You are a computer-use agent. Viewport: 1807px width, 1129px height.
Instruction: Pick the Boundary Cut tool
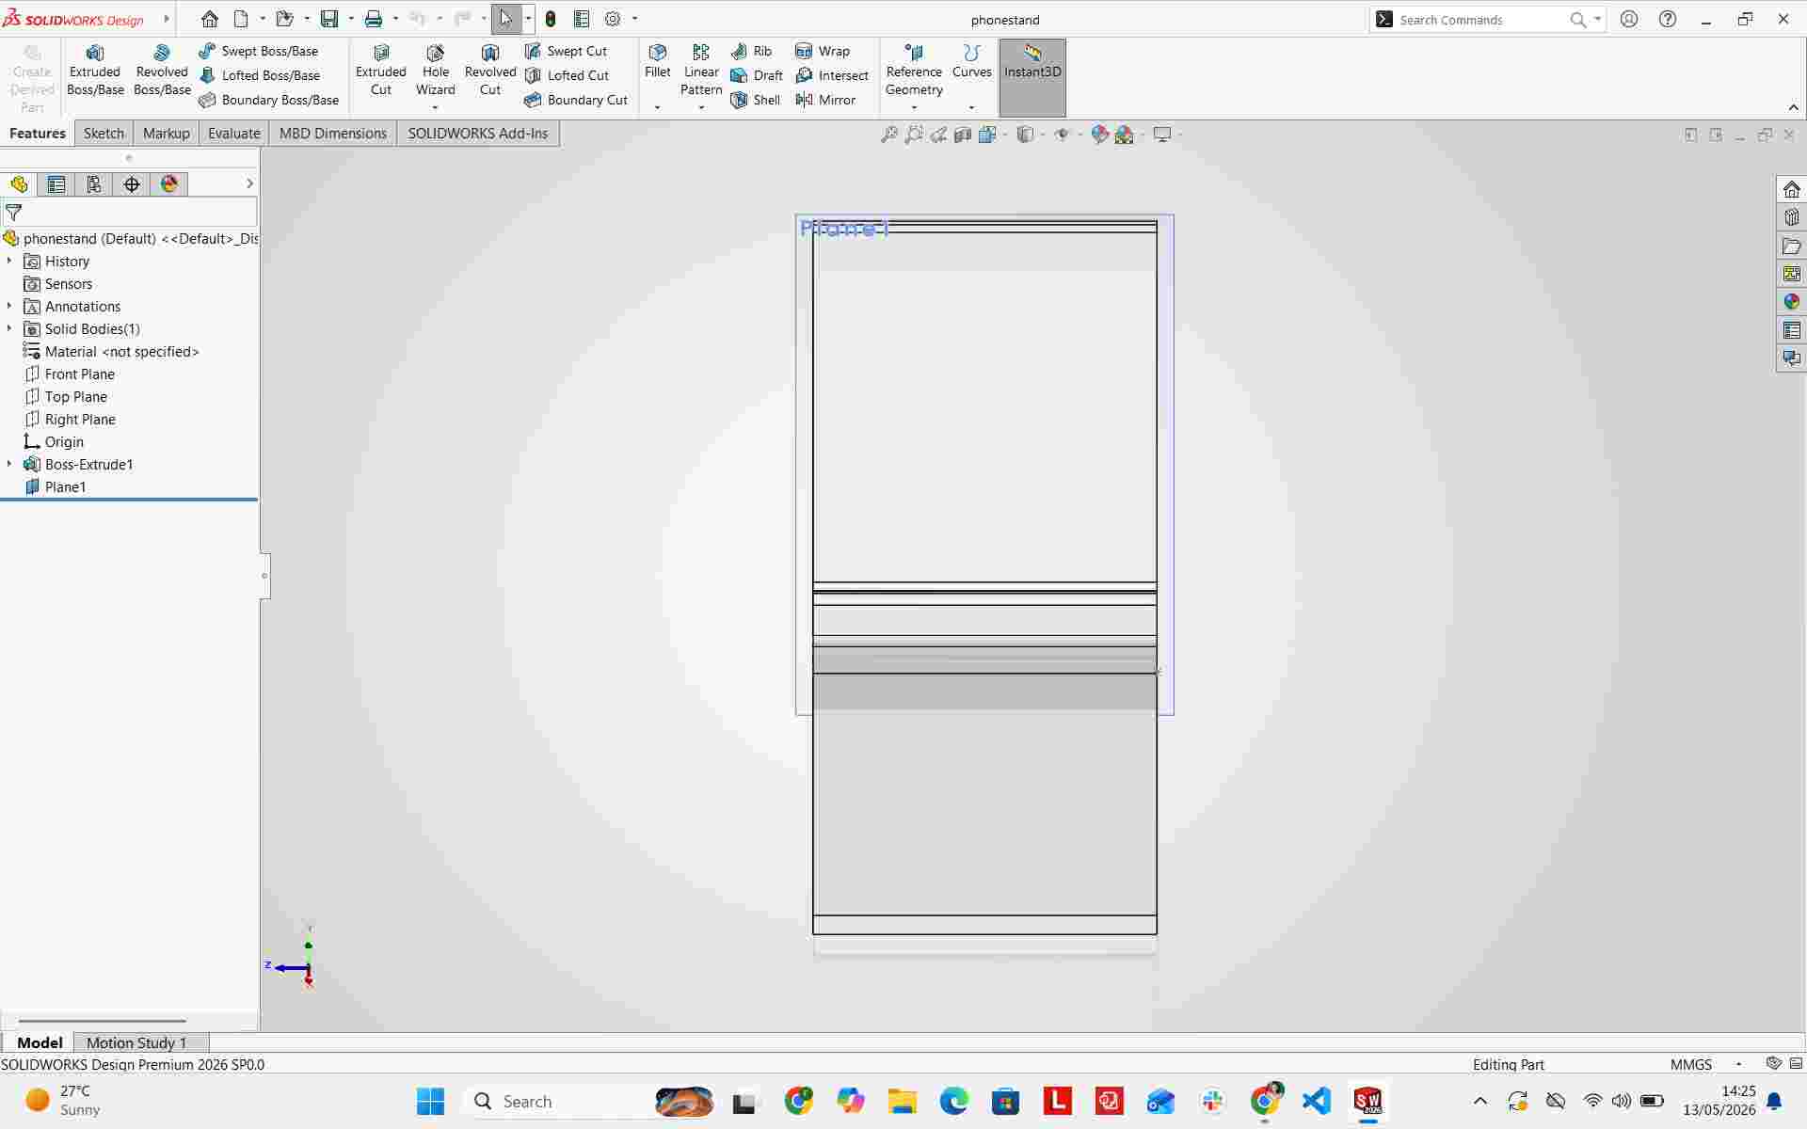(576, 100)
